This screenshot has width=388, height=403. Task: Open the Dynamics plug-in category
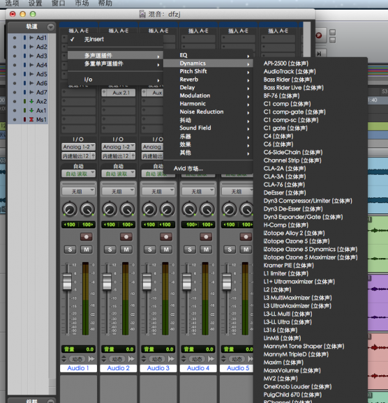pyautogui.click(x=208, y=63)
